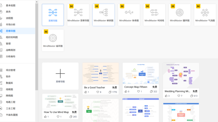Choose MindMaster 时间线 template type
This screenshot has height=122, width=218.
click(x=154, y=15)
